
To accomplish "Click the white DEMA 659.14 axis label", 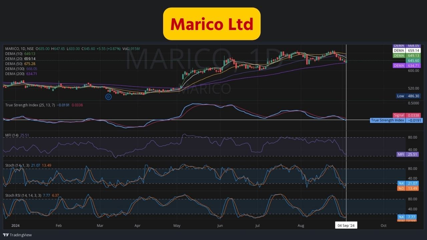I will click(x=407, y=51).
